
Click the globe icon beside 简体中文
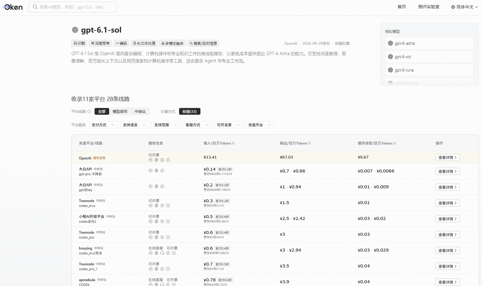coord(453,7)
